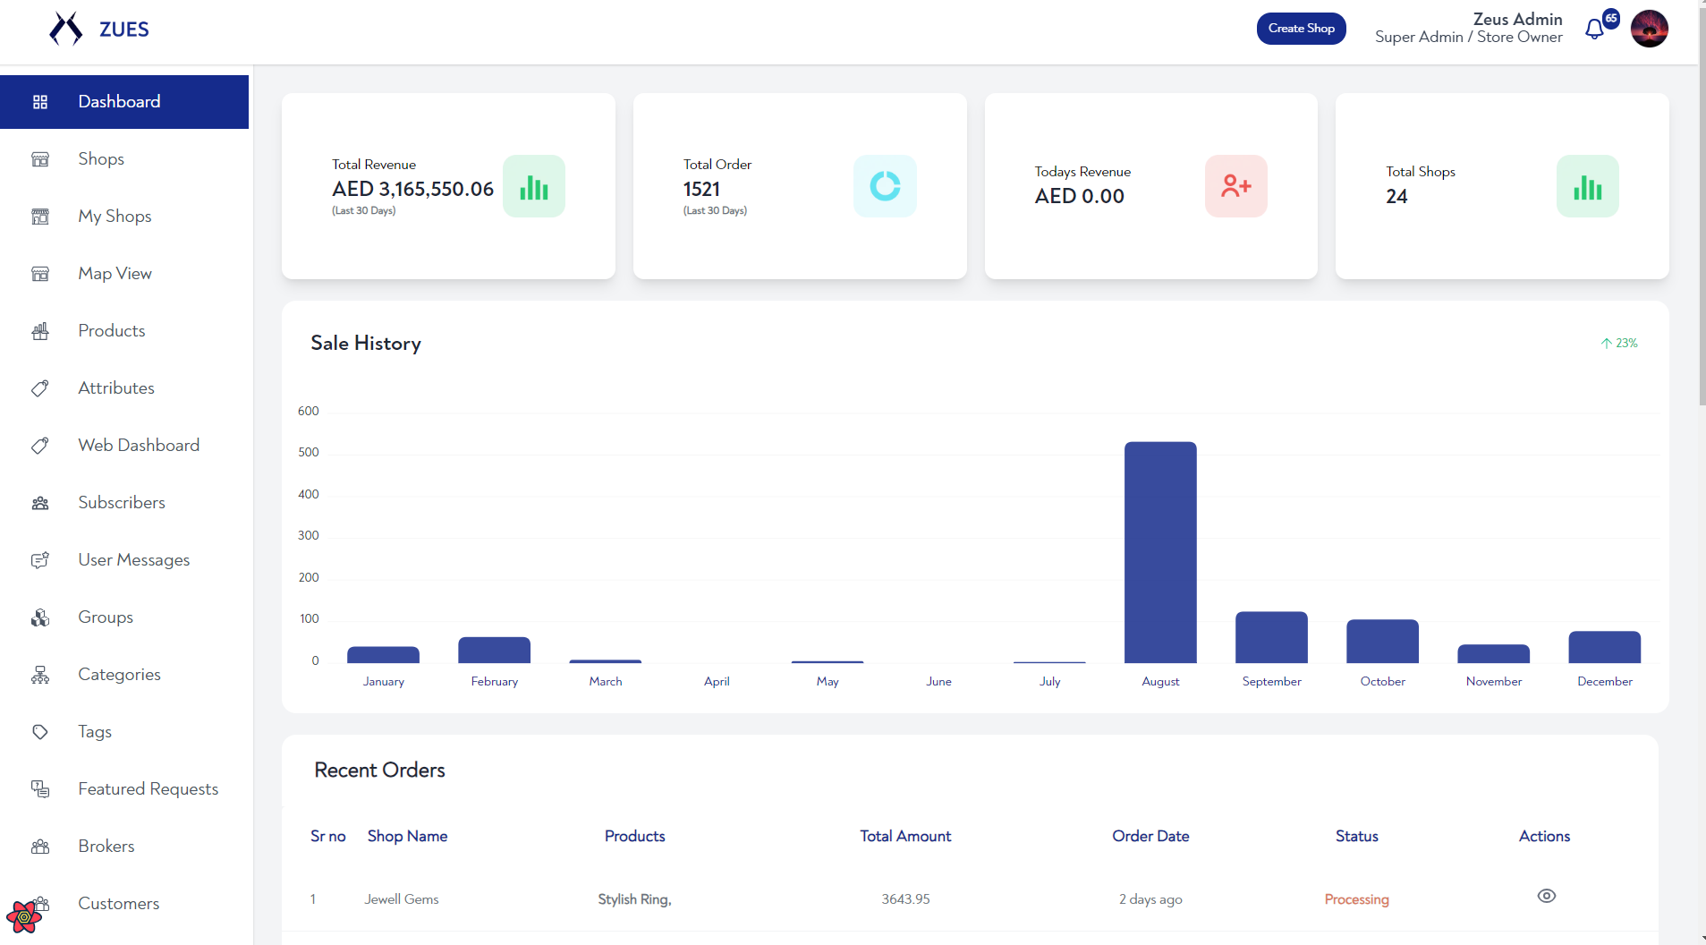Click the Total Order value 1521

(701, 189)
